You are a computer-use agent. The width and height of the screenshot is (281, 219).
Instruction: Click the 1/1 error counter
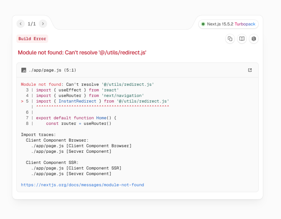coord(32,24)
